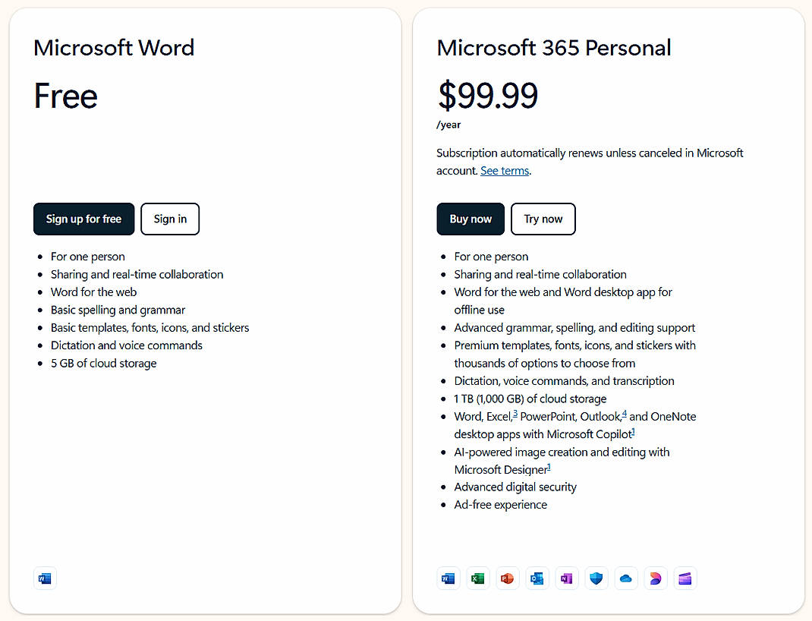
Task: Select the Microsoft Designer icon
Action: click(x=655, y=578)
